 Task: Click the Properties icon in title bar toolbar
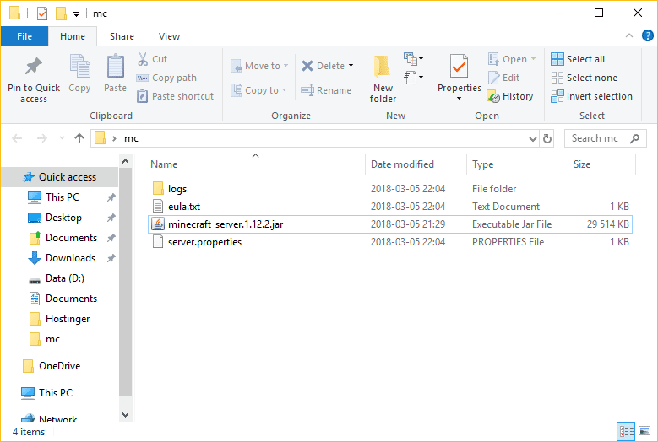[x=42, y=13]
